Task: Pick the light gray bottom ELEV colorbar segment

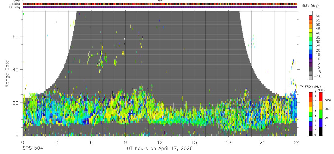Action: (x=311, y=78)
